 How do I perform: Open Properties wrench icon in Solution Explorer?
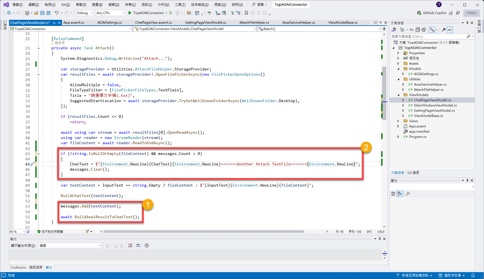click(x=444, y=30)
